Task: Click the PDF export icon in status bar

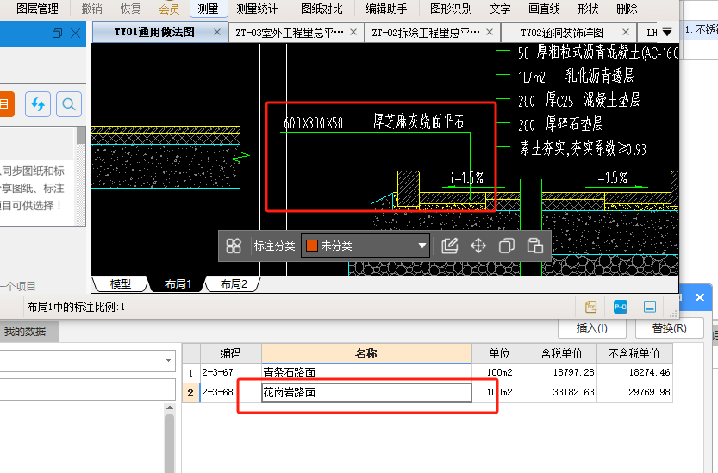Action: 591,307
